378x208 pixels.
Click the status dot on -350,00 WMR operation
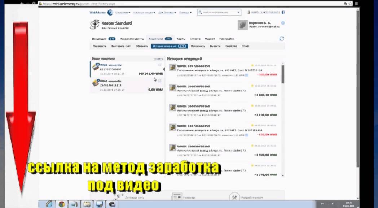252,65
